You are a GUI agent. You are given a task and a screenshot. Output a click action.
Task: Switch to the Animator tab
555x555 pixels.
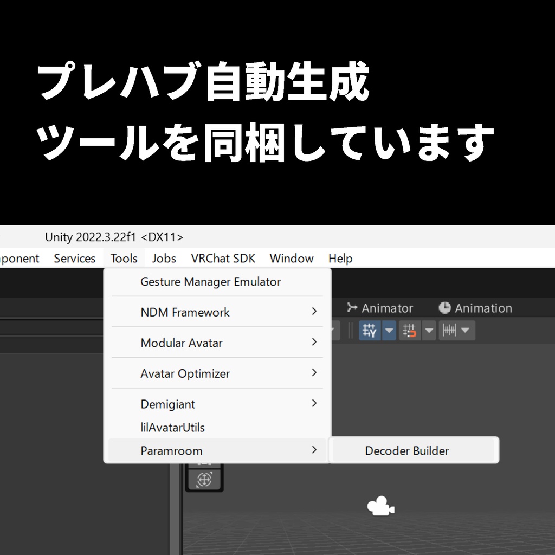380,308
